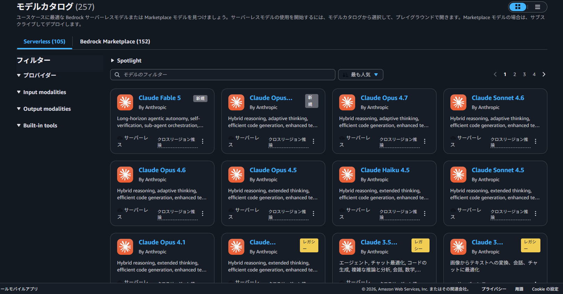
Task: Open the 最も人気 sort dropdown
Action: 360,75
